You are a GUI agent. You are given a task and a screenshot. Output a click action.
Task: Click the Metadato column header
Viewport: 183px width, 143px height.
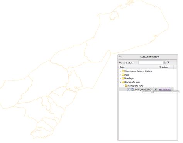pos(166,67)
